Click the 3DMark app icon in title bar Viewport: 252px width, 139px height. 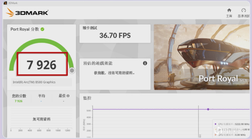point(5,3)
